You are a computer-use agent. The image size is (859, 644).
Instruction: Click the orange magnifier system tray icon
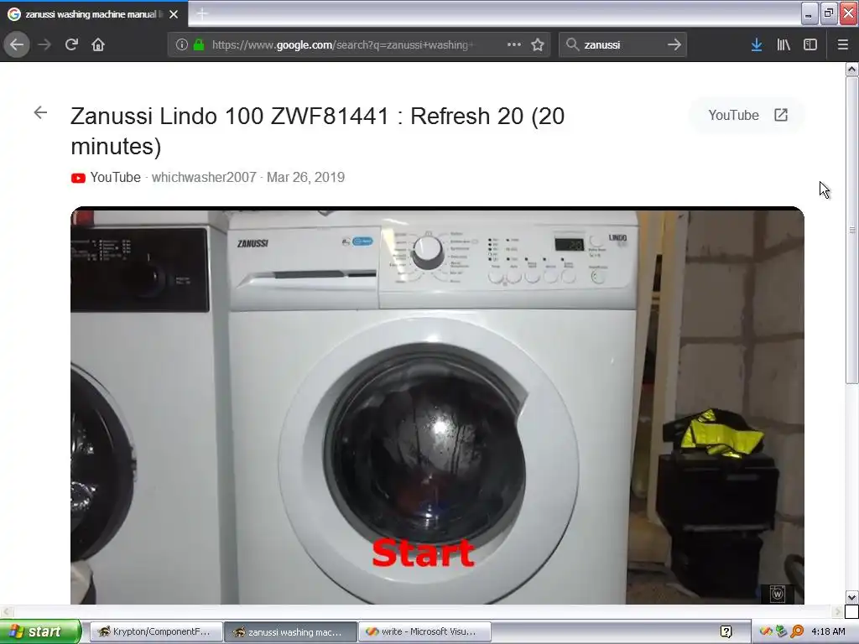(797, 631)
